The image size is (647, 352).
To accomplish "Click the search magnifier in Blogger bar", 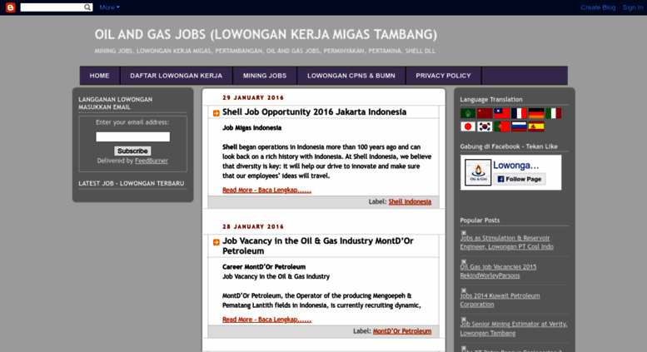I will [x=88, y=7].
